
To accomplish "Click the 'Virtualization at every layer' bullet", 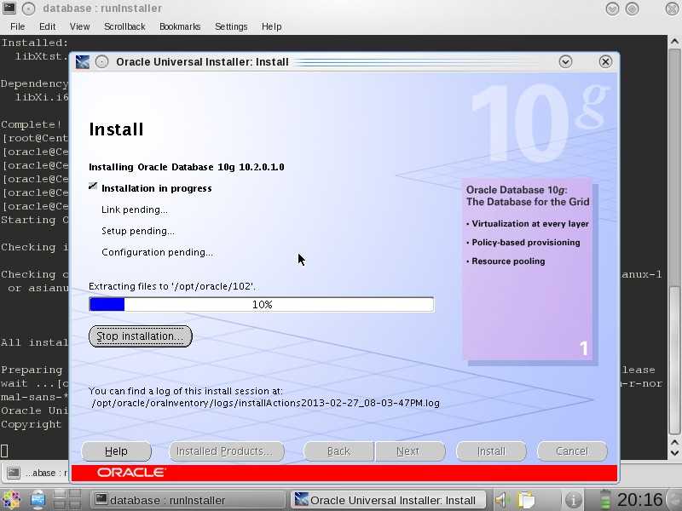I will point(528,224).
